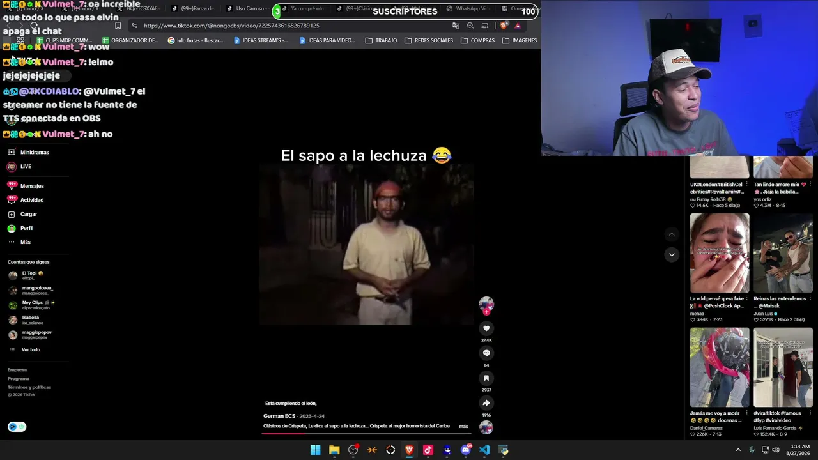Open the Términos y políticas footer link

(x=29, y=387)
